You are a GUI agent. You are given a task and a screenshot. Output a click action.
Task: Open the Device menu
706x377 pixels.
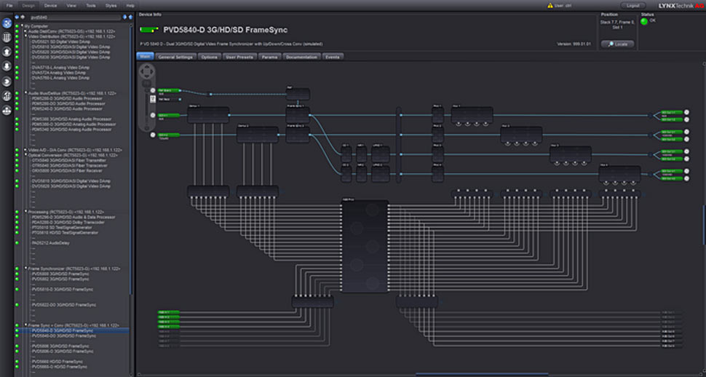(51, 6)
